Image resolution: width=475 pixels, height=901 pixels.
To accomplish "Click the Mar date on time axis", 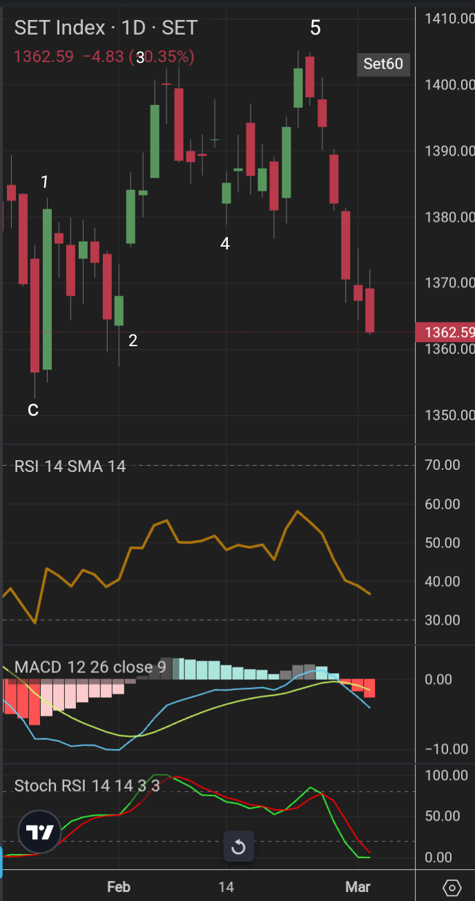I will (x=358, y=887).
